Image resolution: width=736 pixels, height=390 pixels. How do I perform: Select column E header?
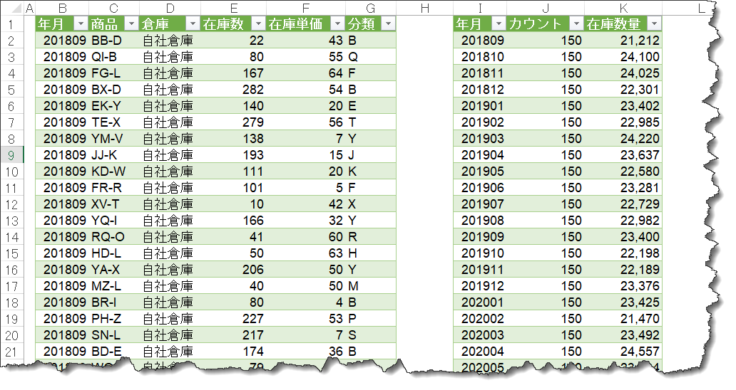click(x=233, y=8)
